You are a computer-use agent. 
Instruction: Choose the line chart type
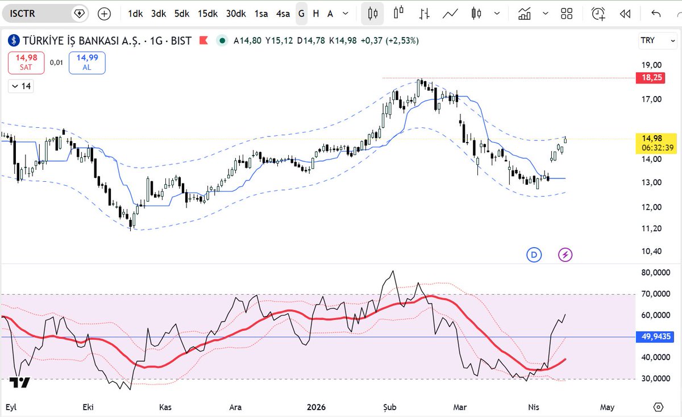[451, 13]
